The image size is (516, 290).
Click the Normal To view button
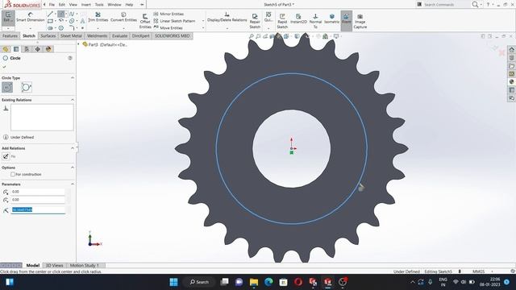pyautogui.click(x=315, y=21)
